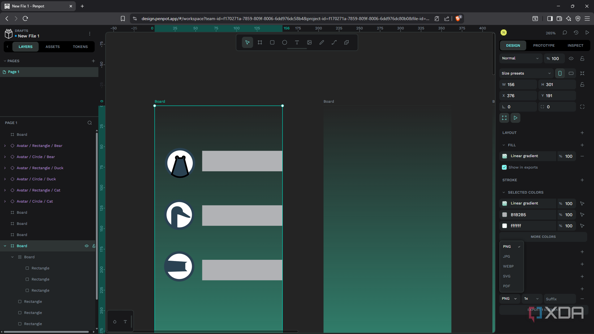
Task: Select the Draw pencil tool
Action: click(x=322, y=42)
